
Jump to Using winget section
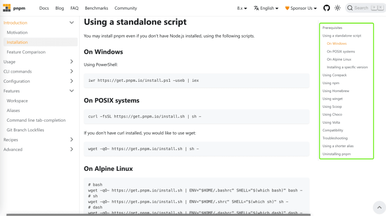click(x=332, y=99)
